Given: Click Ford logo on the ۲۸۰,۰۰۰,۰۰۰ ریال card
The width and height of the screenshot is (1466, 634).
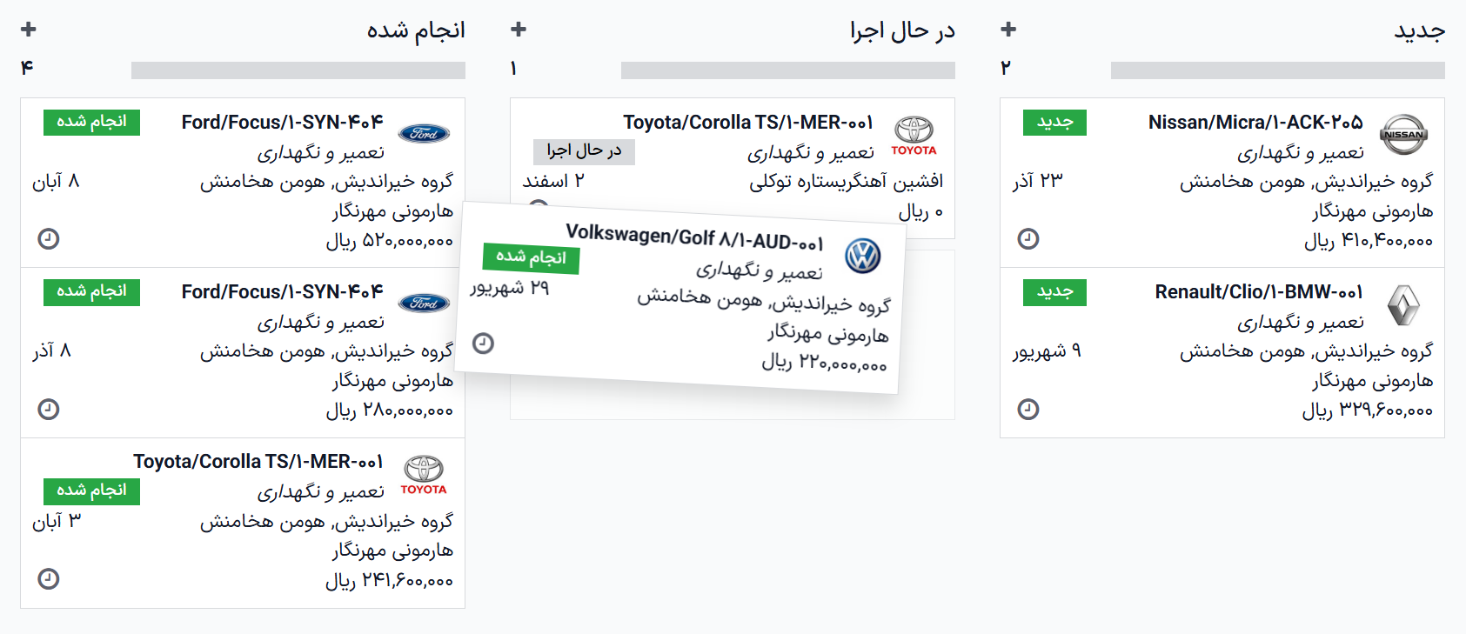Looking at the screenshot, I should pyautogui.click(x=424, y=303).
